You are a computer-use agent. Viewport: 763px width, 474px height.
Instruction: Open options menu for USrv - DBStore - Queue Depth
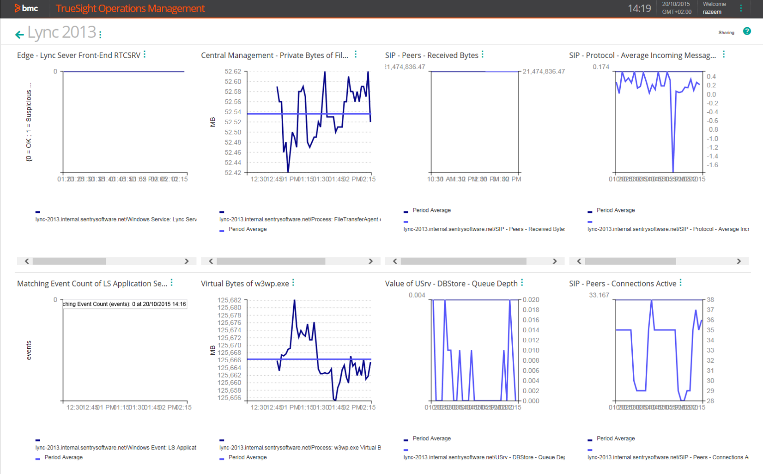click(x=522, y=283)
